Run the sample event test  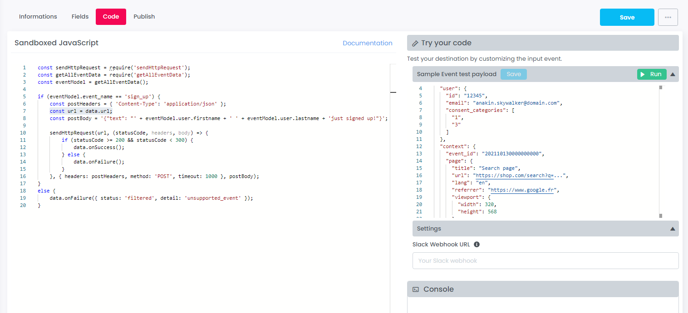coord(651,74)
